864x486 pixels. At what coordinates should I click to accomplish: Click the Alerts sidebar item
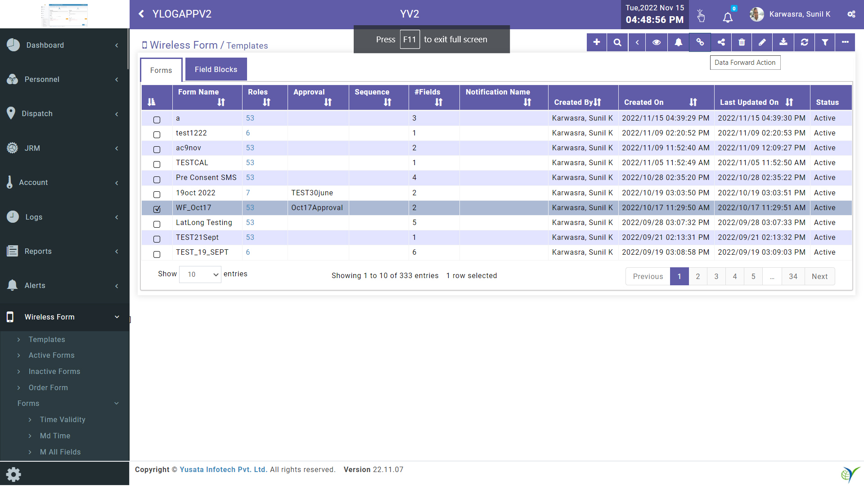(x=65, y=285)
